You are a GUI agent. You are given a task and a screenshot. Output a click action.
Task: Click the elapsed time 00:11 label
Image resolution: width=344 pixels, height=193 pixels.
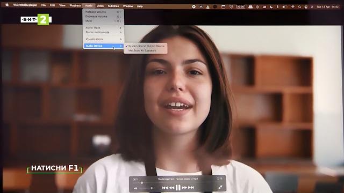135,179
